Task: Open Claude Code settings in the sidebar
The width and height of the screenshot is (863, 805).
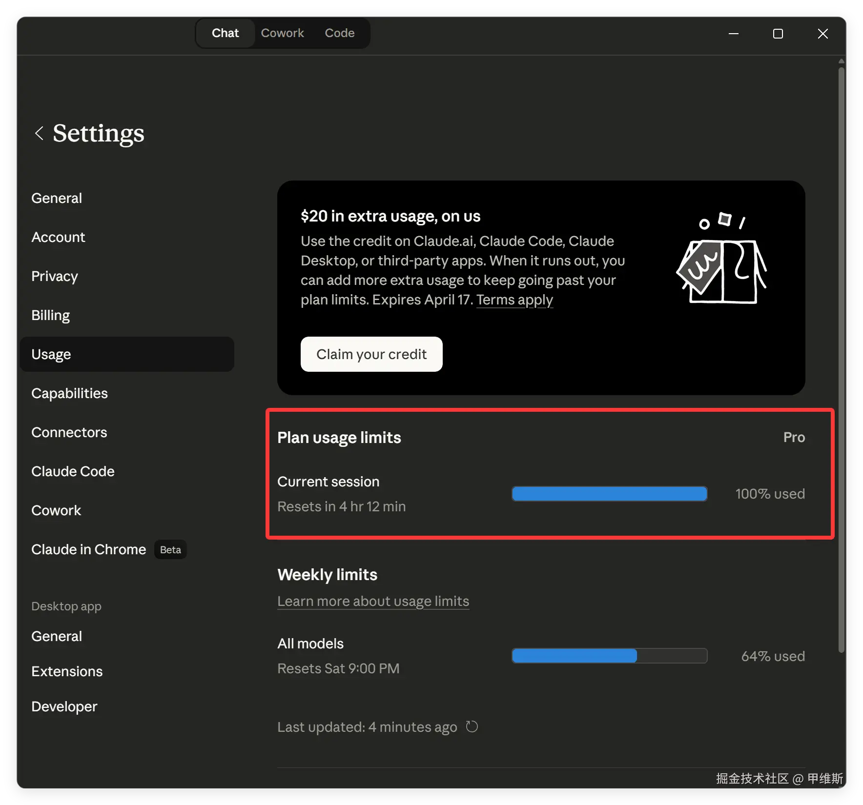Action: (x=73, y=471)
